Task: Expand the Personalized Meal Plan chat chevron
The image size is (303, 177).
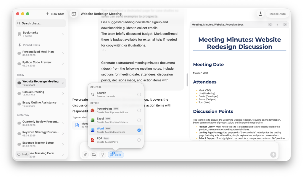Action: click(63, 53)
